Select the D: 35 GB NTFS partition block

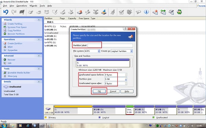click(109, 110)
